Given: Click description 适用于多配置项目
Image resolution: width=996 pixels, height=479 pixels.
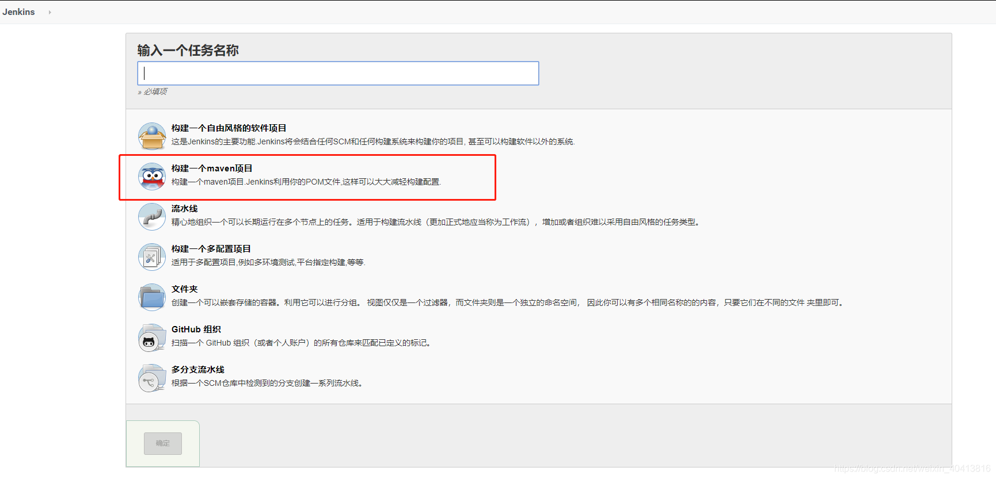Looking at the screenshot, I should pyautogui.click(x=268, y=262).
